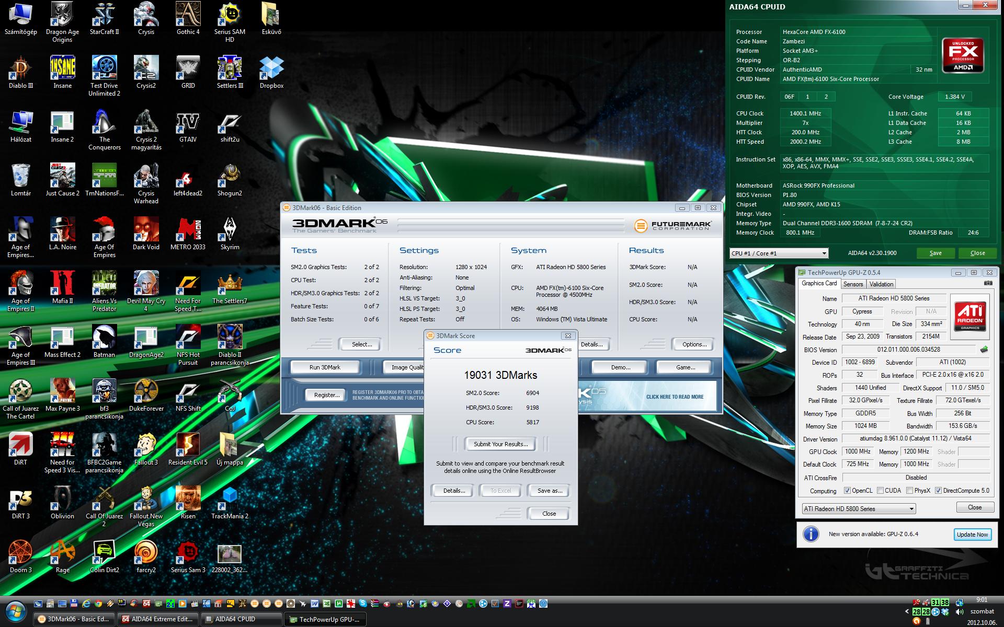
Task: Click the Run 3DMark button
Action: pyautogui.click(x=325, y=367)
